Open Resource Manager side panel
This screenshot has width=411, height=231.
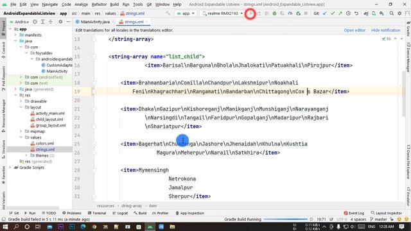3,116
